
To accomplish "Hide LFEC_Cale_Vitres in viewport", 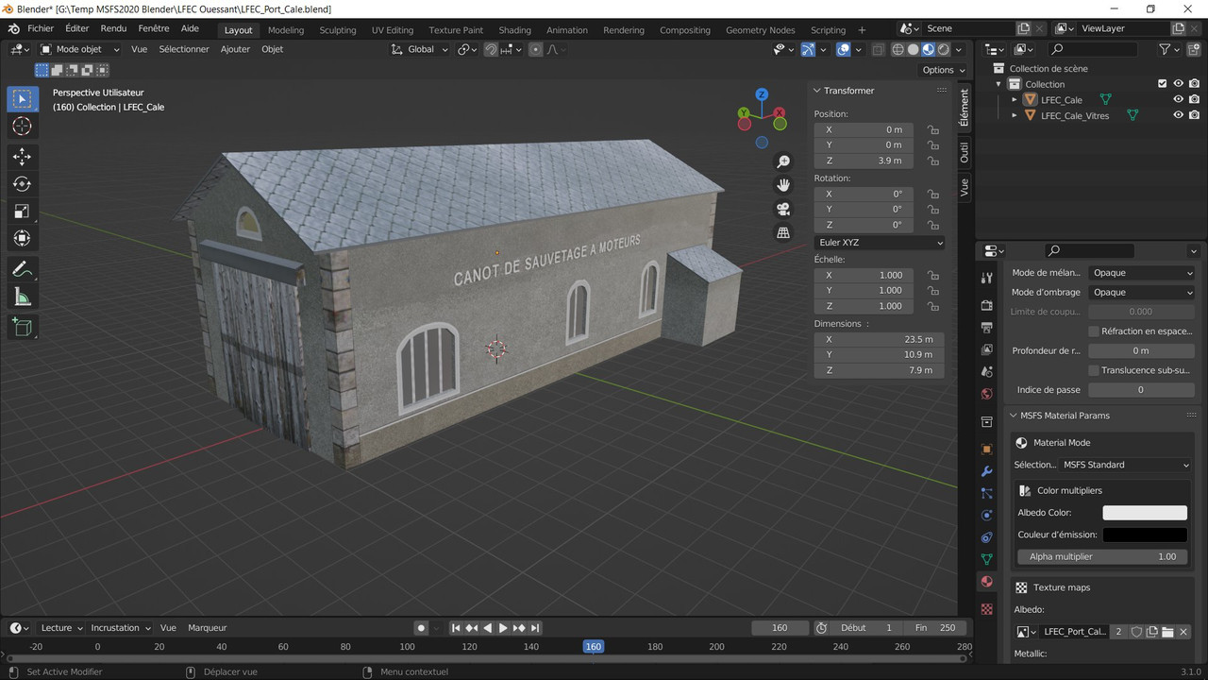I will point(1178,115).
